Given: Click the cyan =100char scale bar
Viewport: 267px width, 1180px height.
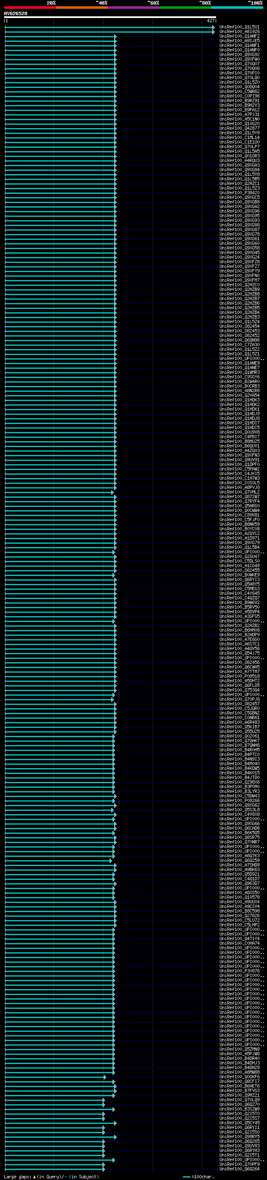Looking at the screenshot, I should (x=186, y=1176).
